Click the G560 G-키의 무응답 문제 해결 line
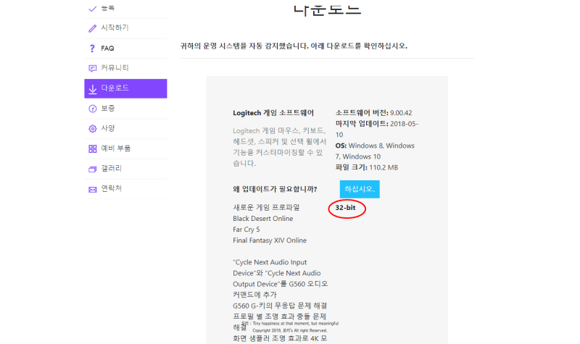 click(280, 306)
